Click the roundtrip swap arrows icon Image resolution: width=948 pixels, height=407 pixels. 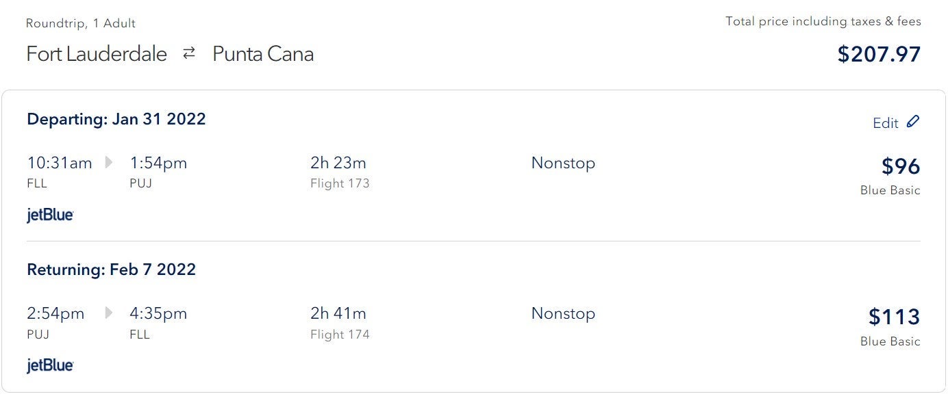189,53
